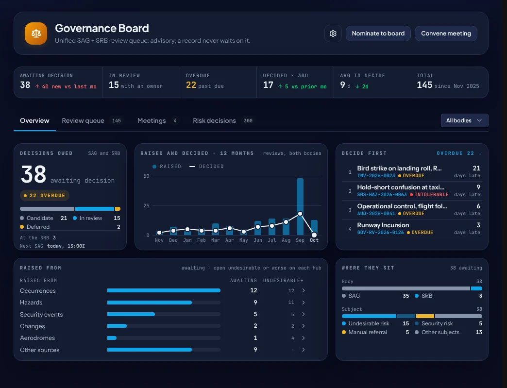507x388 pixels.
Task: Toggle the DECIDED chart legend
Action: tap(206, 166)
